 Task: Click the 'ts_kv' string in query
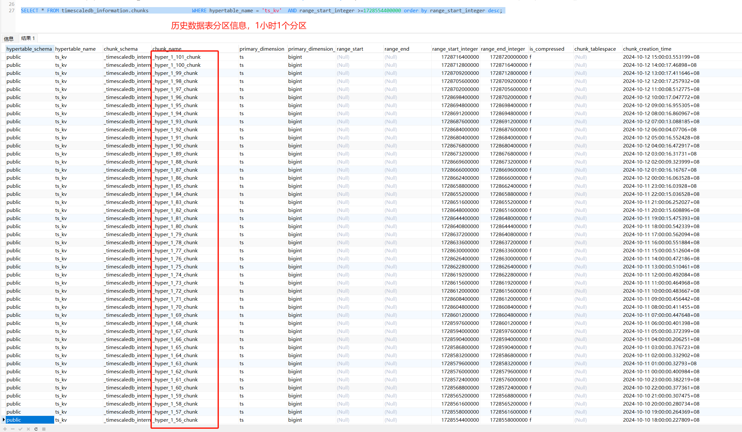pyautogui.click(x=272, y=11)
